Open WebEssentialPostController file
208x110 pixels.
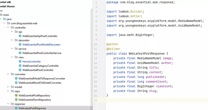tap(38, 70)
